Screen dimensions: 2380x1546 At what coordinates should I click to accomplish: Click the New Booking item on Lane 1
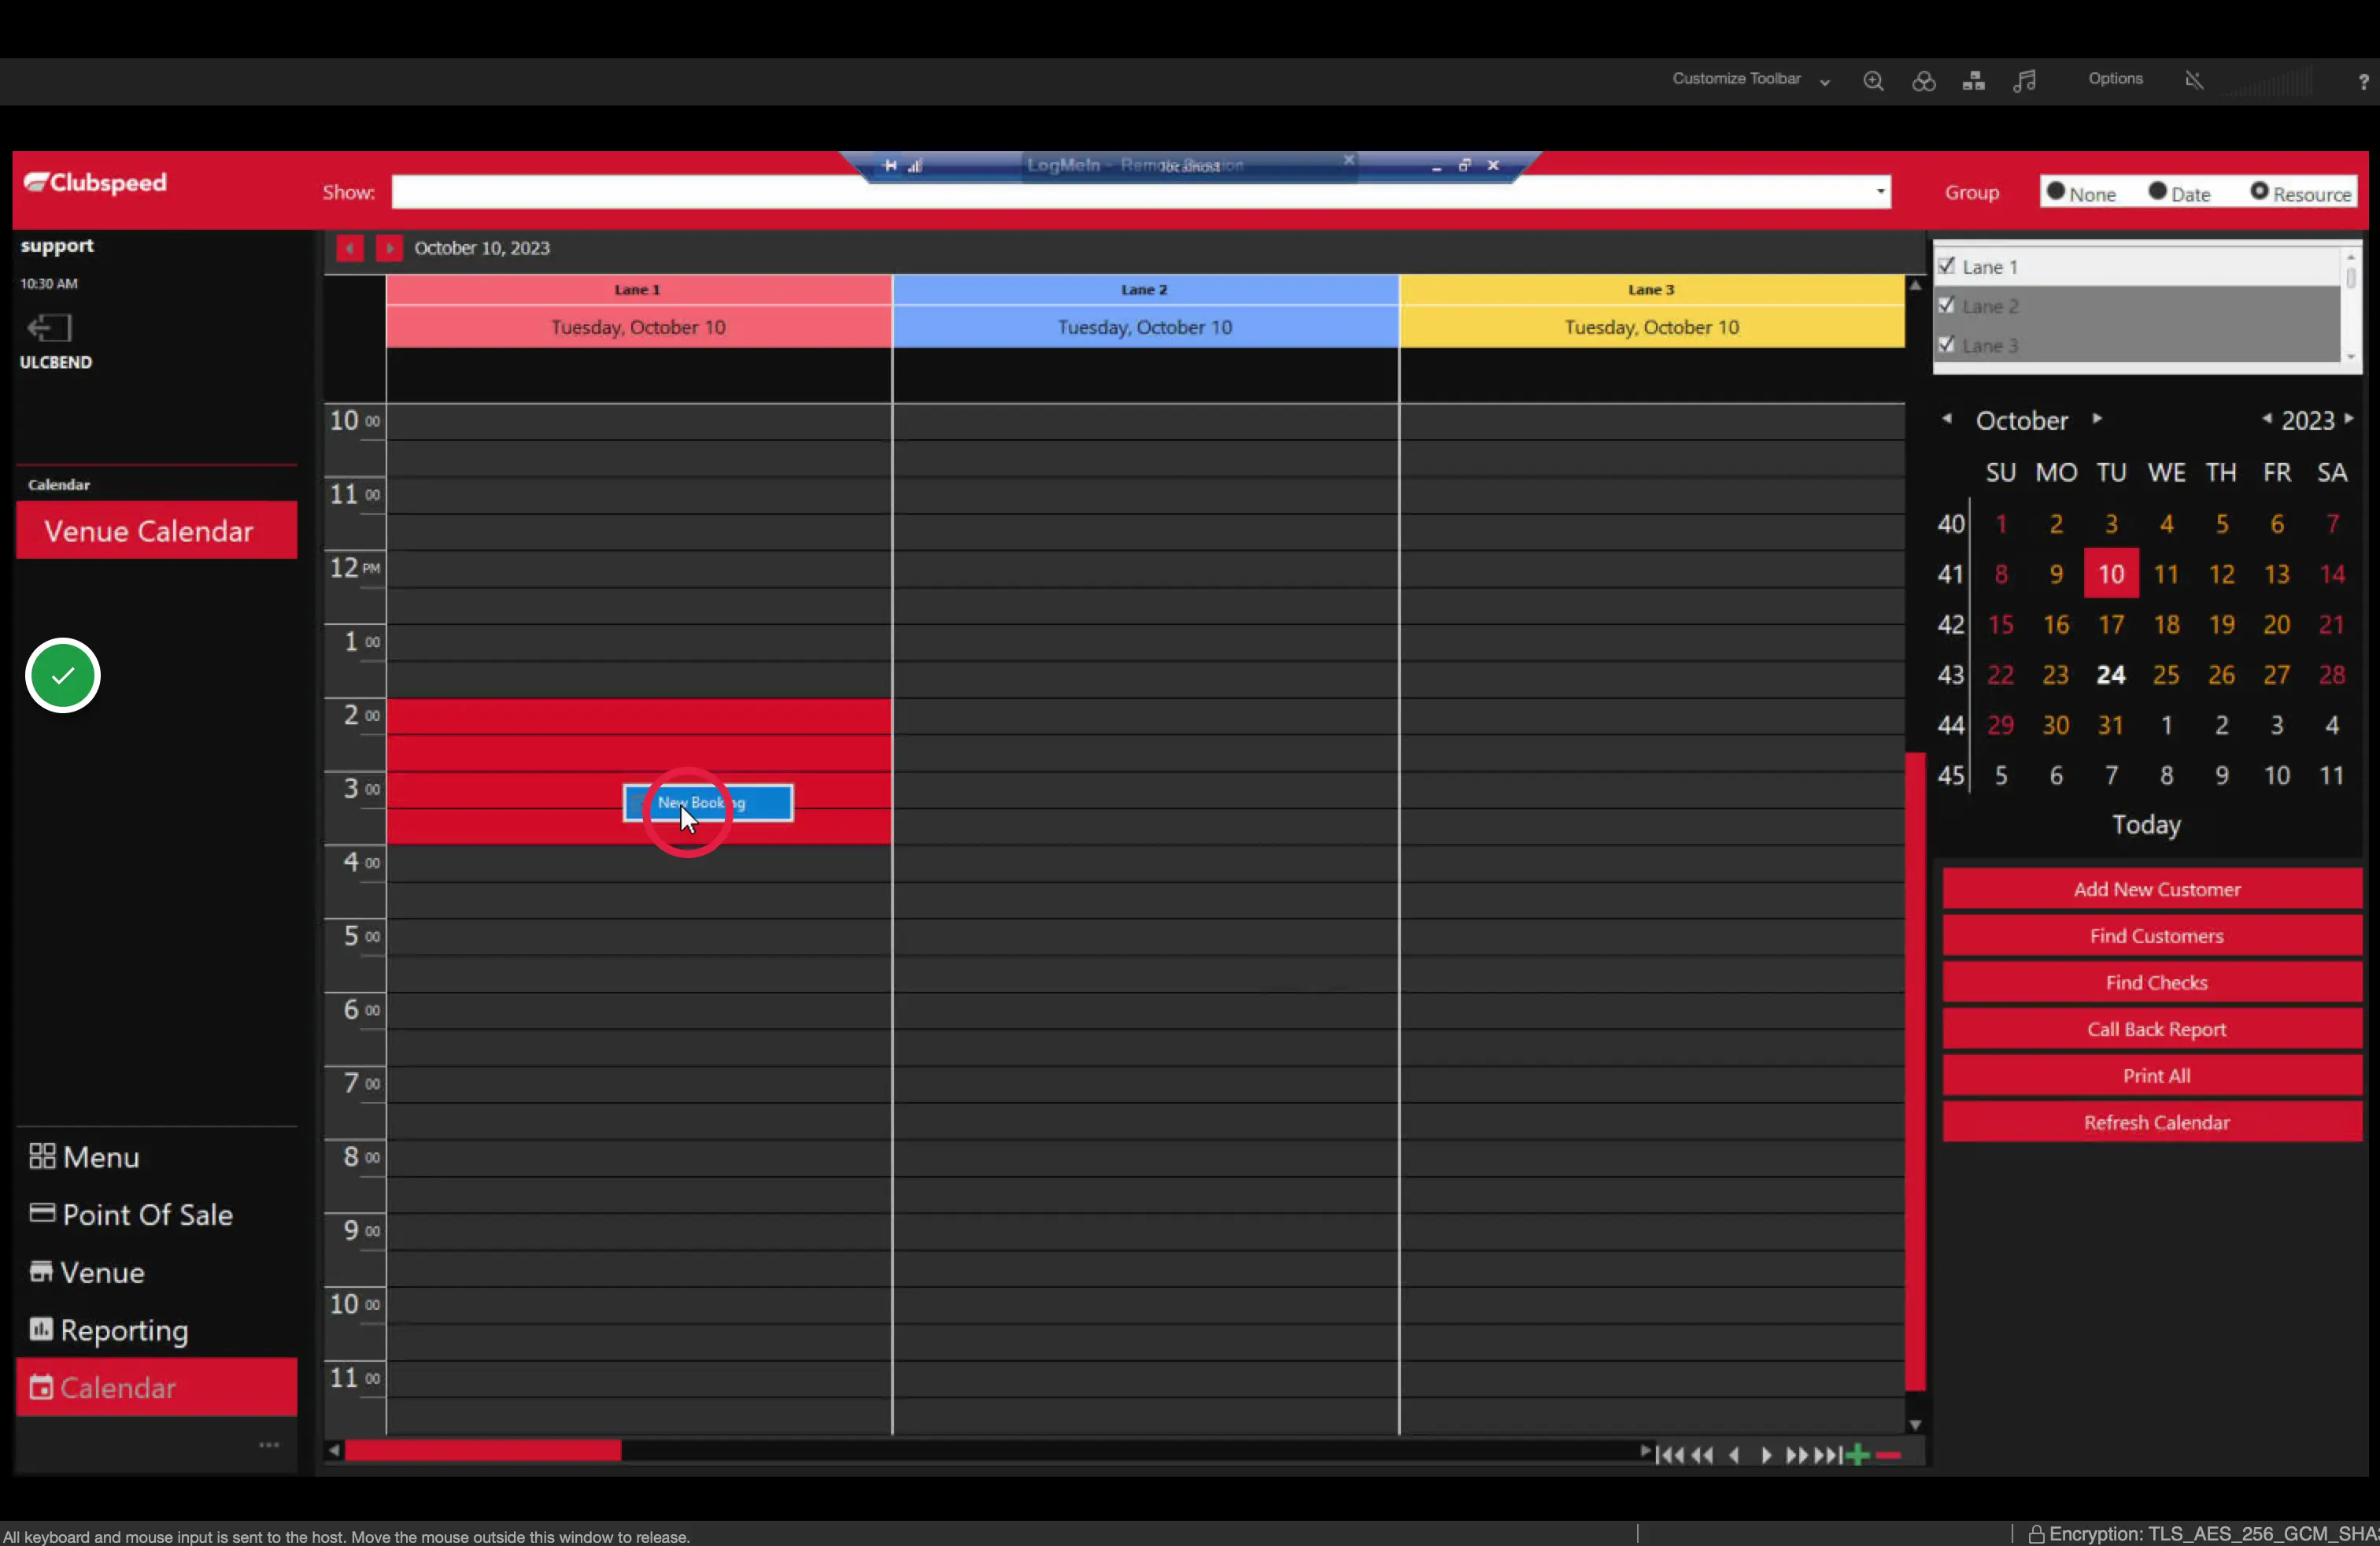click(708, 803)
